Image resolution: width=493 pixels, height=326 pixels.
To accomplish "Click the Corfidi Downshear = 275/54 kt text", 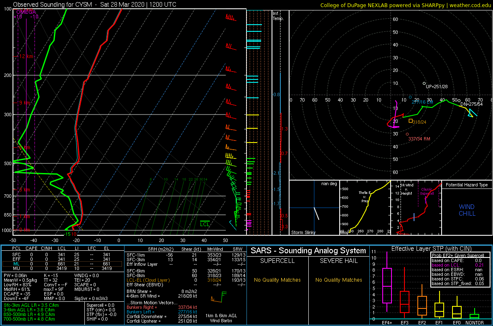I will [162, 316].
